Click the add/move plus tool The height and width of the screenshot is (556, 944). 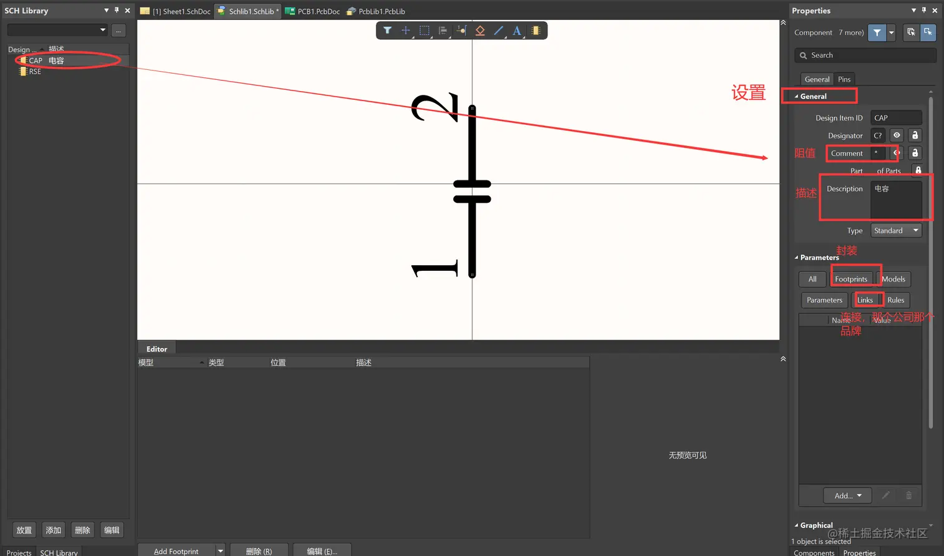pos(406,30)
